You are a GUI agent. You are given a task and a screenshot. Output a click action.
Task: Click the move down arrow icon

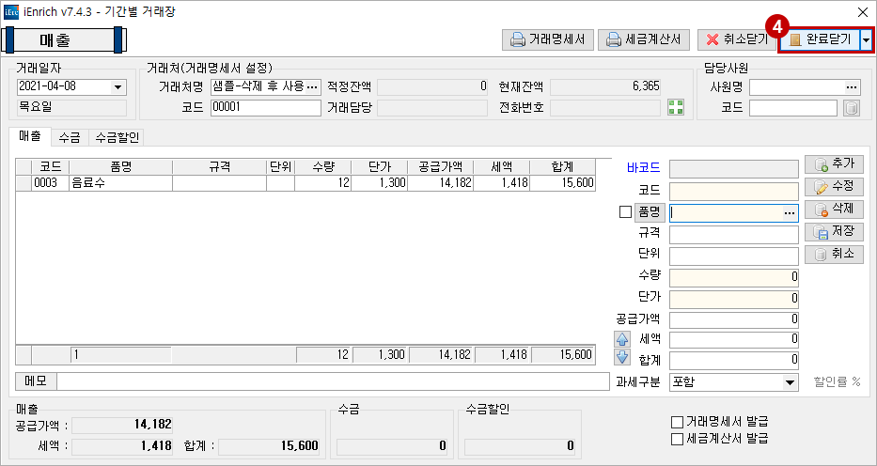(x=622, y=358)
